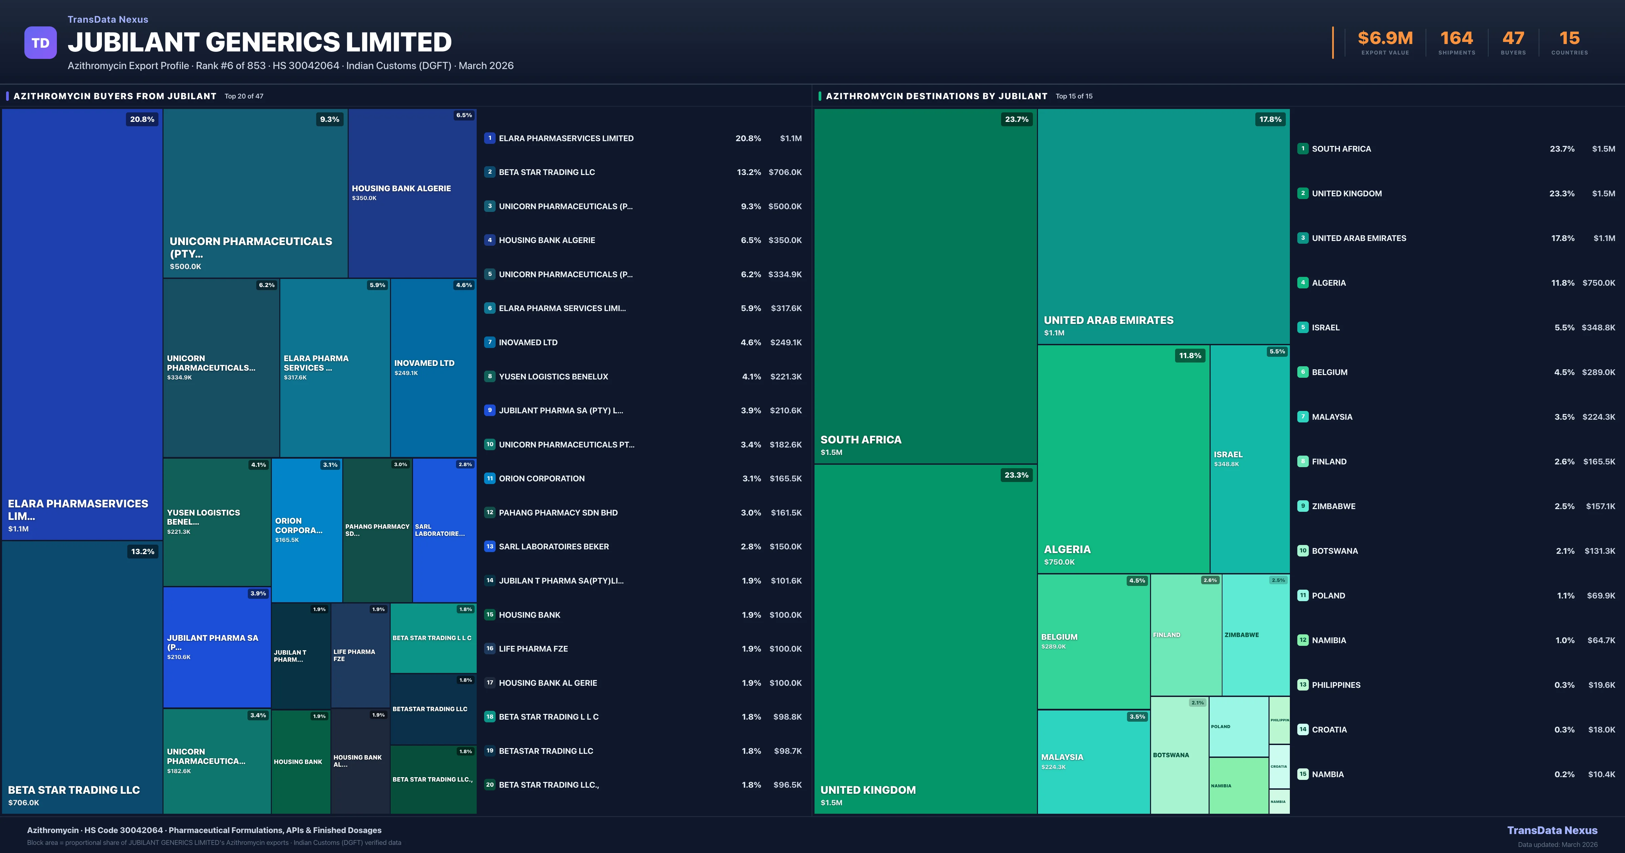Open the Yusen Logistics Benelux list entry

click(553, 377)
